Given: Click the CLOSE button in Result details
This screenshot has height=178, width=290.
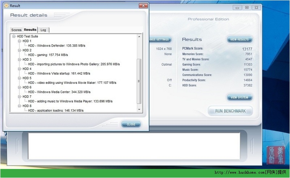Looking at the screenshot, I should (131, 125).
